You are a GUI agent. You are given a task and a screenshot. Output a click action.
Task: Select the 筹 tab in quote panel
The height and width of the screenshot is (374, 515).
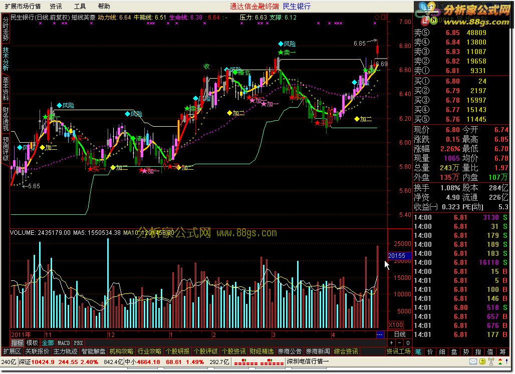click(x=503, y=351)
